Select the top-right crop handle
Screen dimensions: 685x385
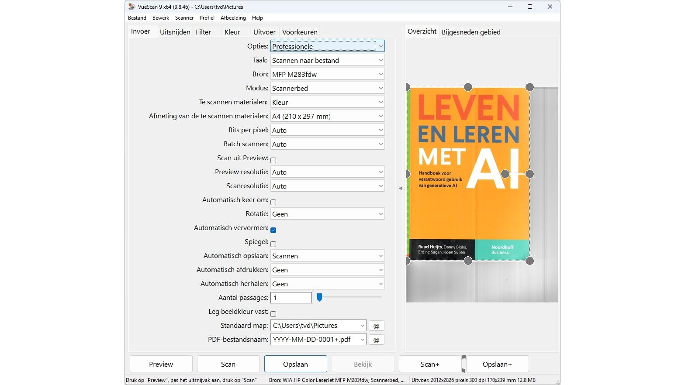coord(529,87)
